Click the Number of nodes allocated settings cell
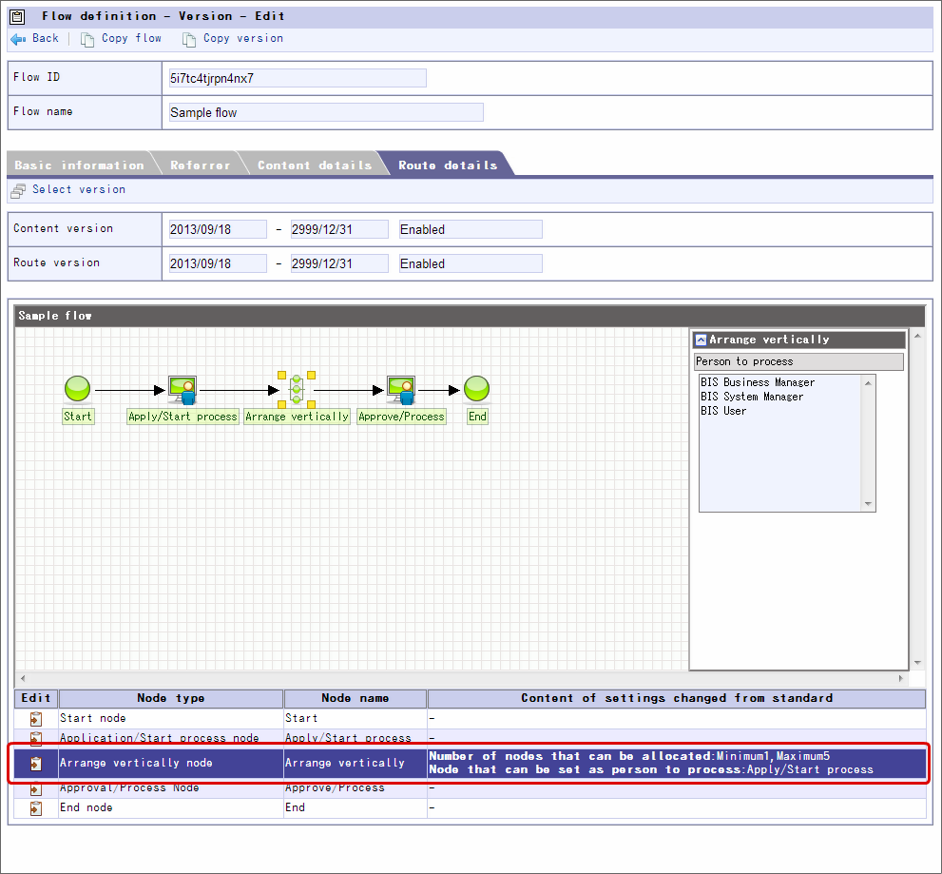 [x=677, y=764]
